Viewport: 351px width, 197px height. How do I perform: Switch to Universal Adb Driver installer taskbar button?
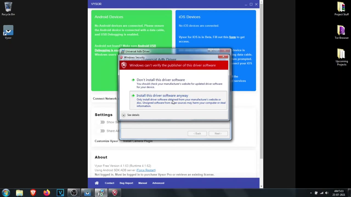[x=101, y=193]
